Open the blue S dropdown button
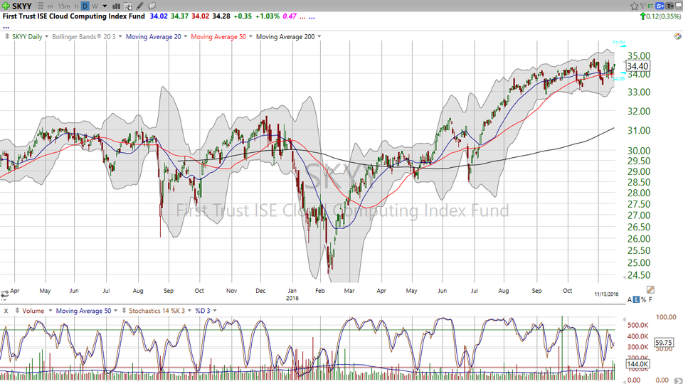The width and height of the screenshot is (683, 384). click(660, 6)
